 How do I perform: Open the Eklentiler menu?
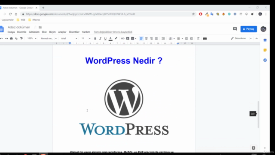click(x=74, y=32)
